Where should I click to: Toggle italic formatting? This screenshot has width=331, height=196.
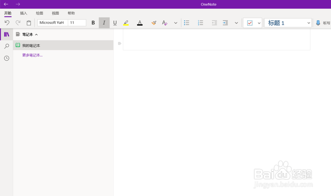point(104,23)
